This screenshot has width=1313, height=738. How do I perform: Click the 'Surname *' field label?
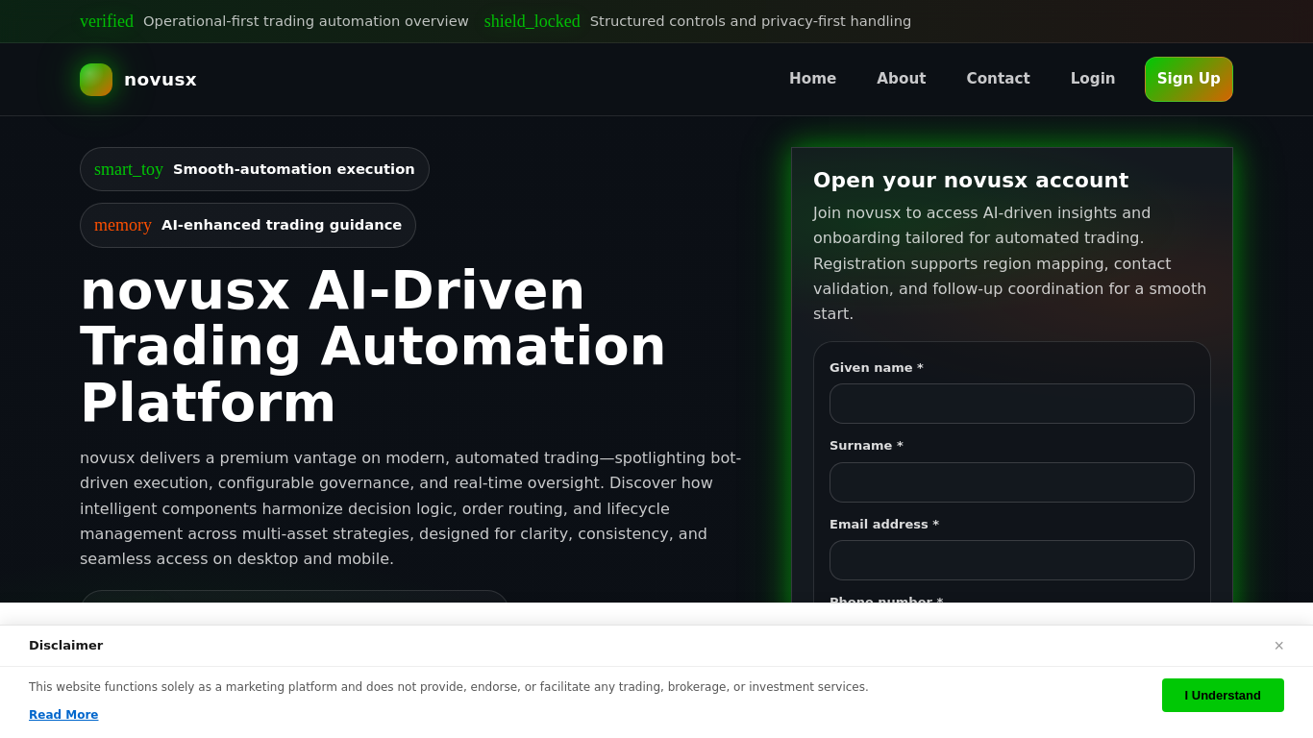tap(866, 446)
